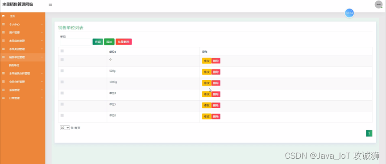The height and width of the screenshot is (164, 386).
Task: Tick the select-all checkbox in table header
Action: 62,51
